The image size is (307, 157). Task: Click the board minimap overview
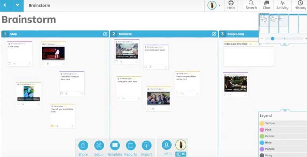point(283,23)
